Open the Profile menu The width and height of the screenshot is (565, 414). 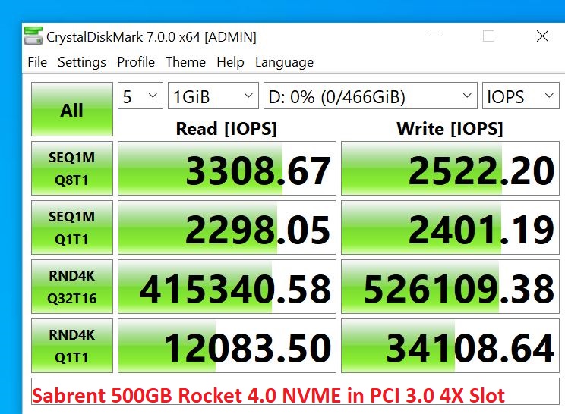[x=136, y=62]
